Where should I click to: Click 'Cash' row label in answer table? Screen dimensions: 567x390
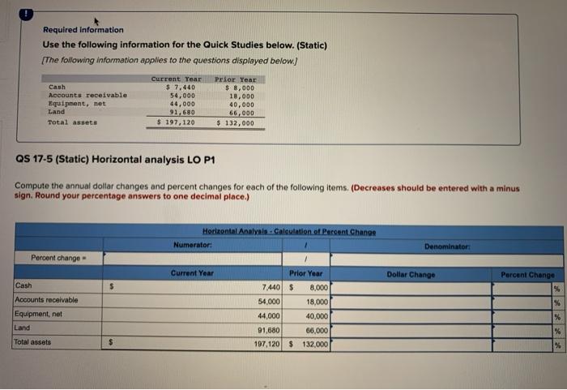(23, 285)
